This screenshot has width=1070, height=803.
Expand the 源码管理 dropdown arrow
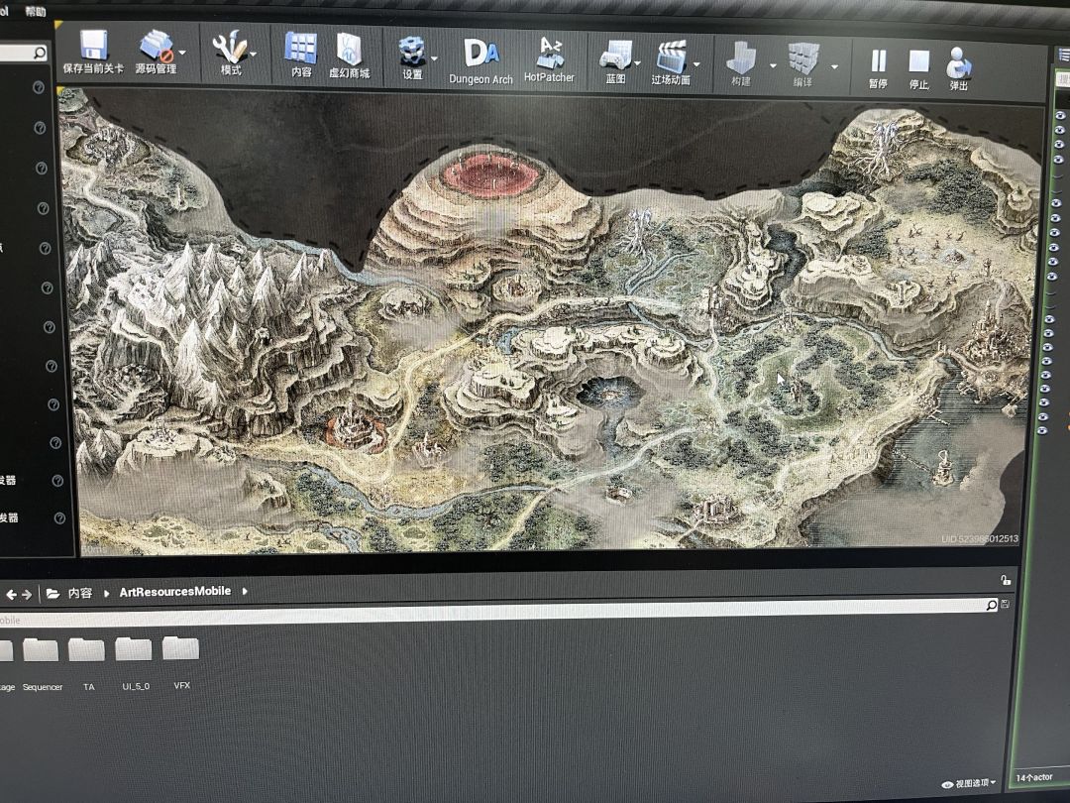point(182,52)
